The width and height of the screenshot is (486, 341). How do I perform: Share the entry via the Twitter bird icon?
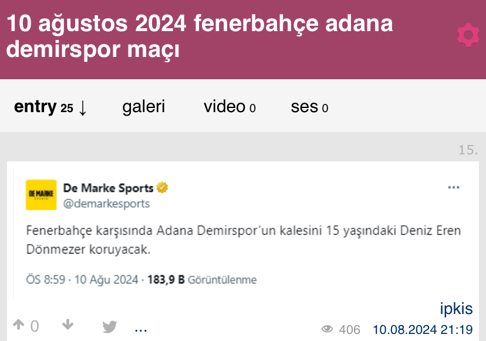click(109, 326)
